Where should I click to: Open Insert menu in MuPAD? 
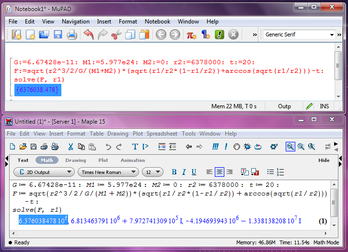coord(104,22)
